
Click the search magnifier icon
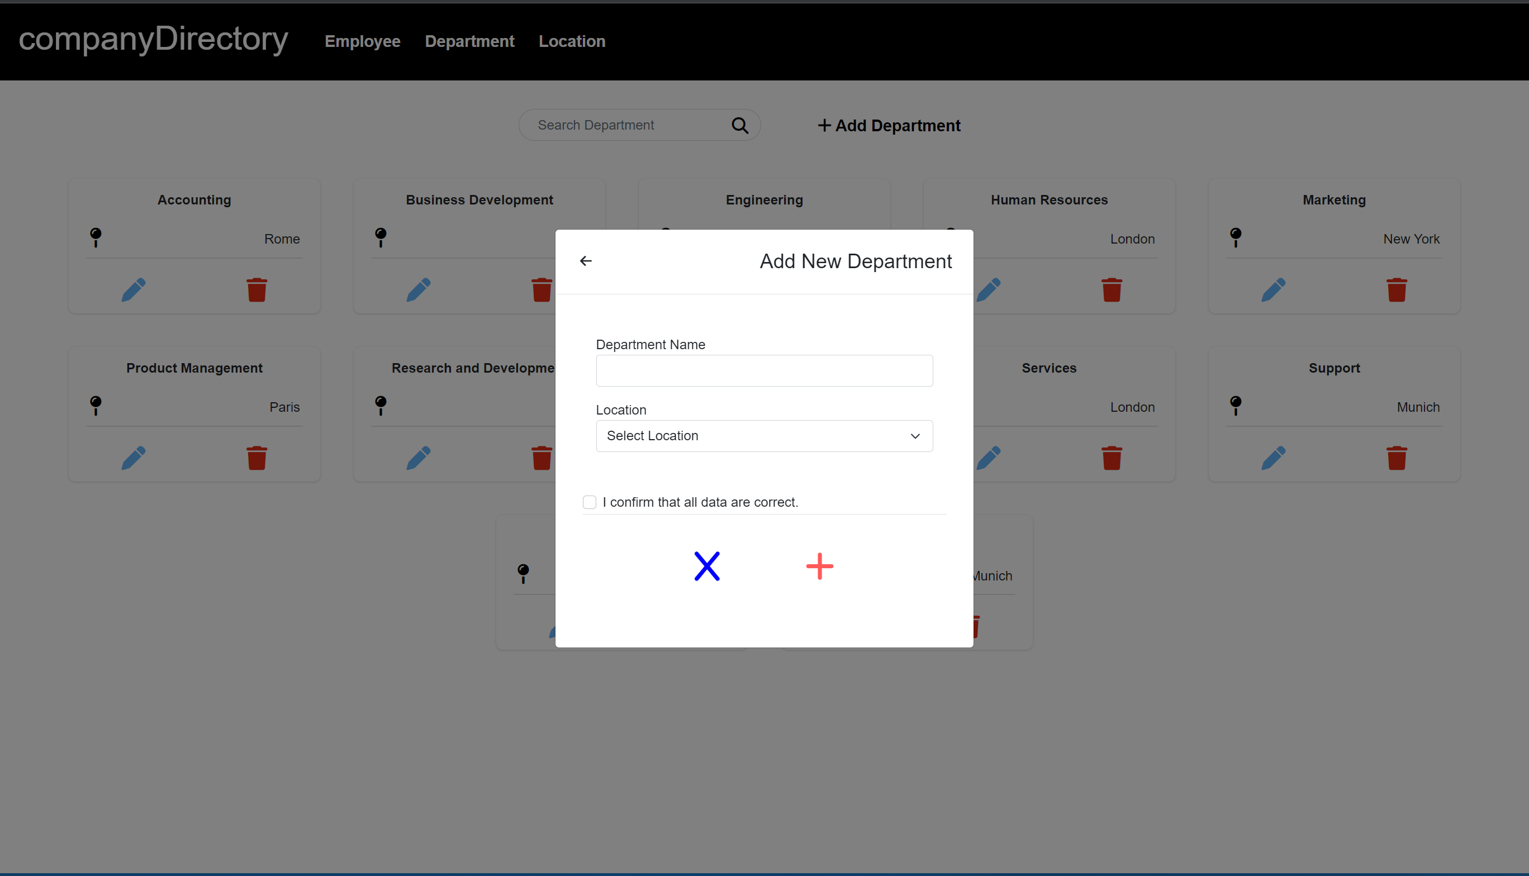[x=739, y=125]
